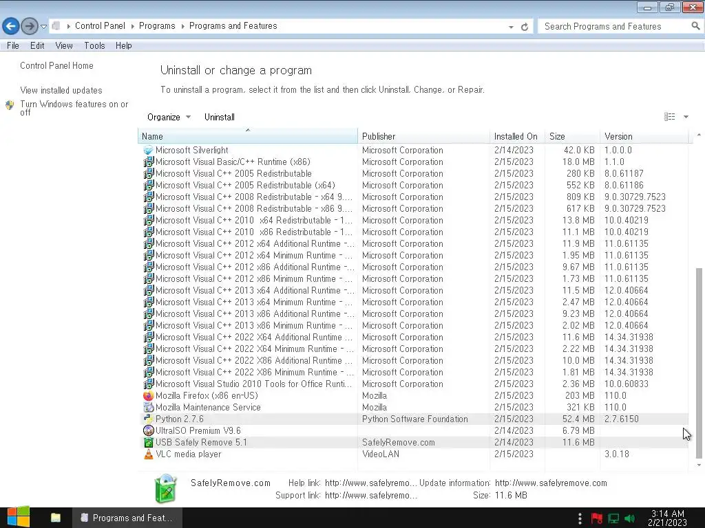Click the VideoLAN publisher cell
The width and height of the screenshot is (705, 528).
click(380, 454)
